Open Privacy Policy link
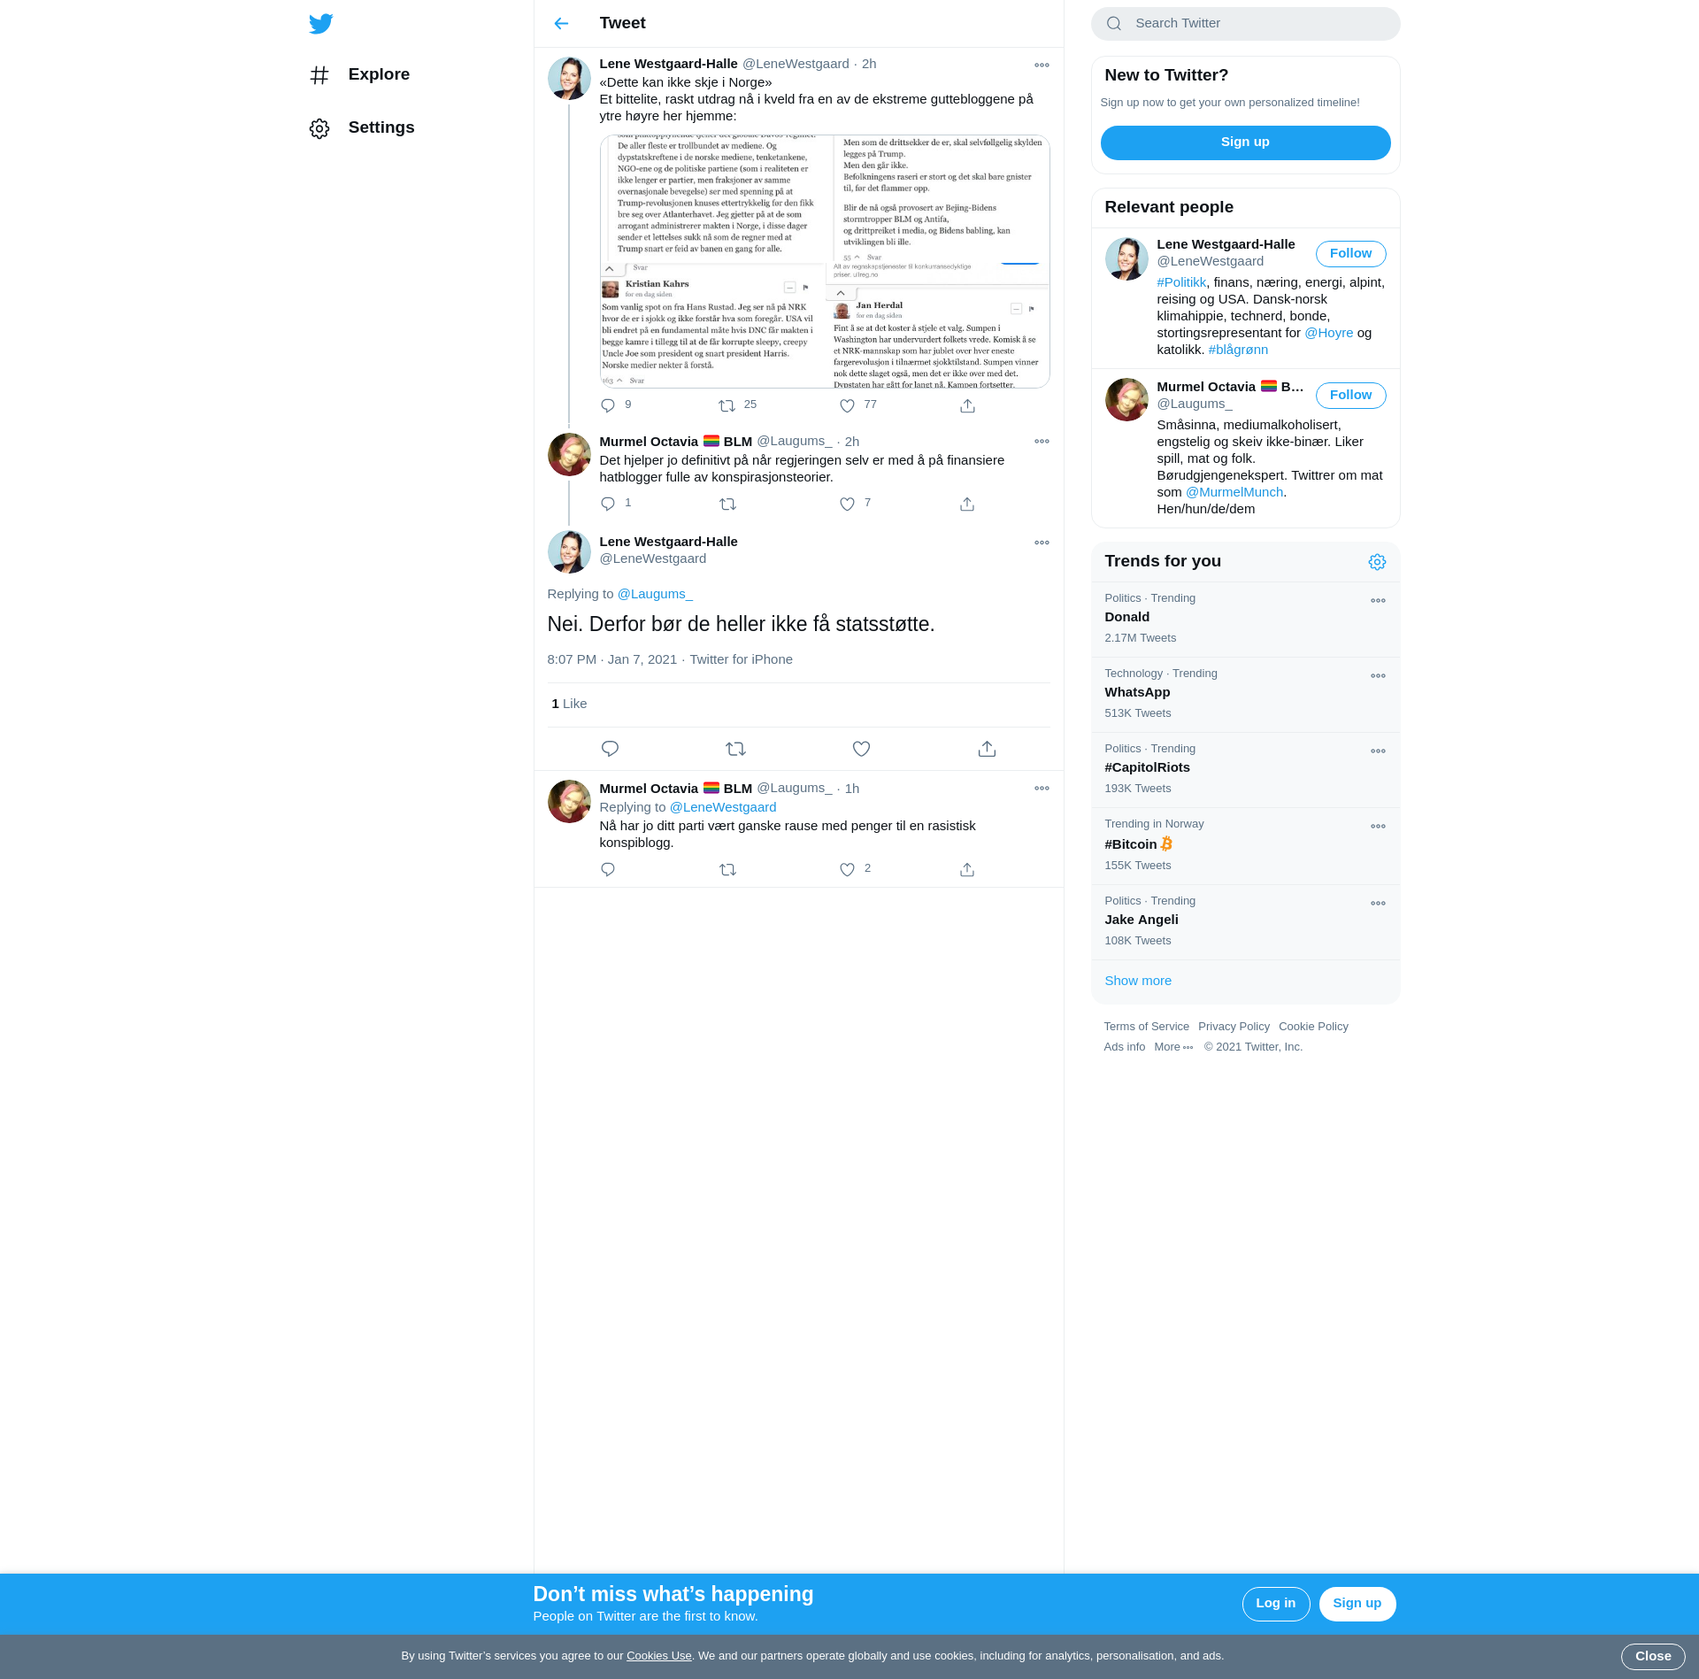 coord(1234,1027)
